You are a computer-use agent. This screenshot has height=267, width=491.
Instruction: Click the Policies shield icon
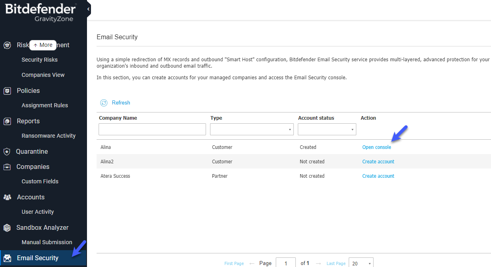(x=7, y=91)
